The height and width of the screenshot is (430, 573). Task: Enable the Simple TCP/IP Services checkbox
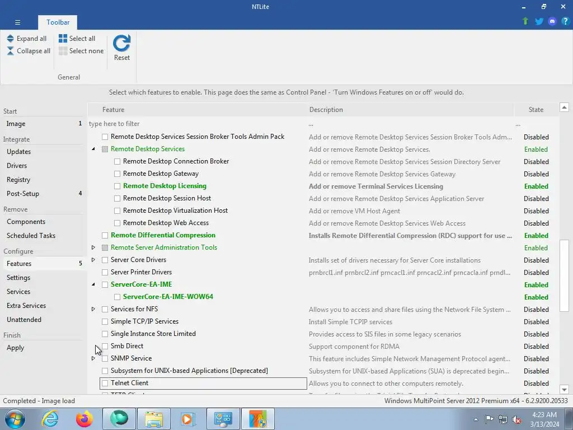pyautogui.click(x=105, y=322)
